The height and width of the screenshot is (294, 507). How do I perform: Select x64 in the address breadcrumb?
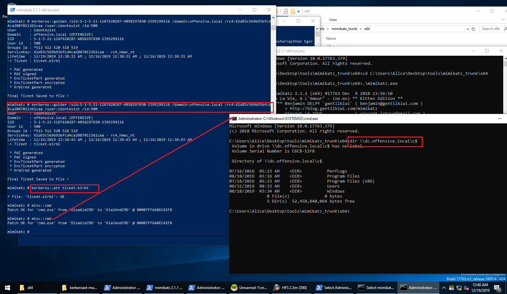click(367, 29)
